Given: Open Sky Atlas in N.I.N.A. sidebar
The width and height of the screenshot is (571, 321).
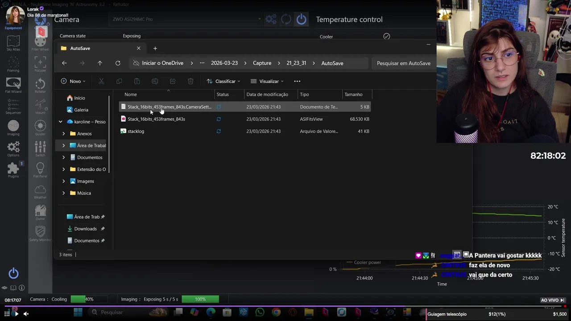Looking at the screenshot, I should 13,43.
